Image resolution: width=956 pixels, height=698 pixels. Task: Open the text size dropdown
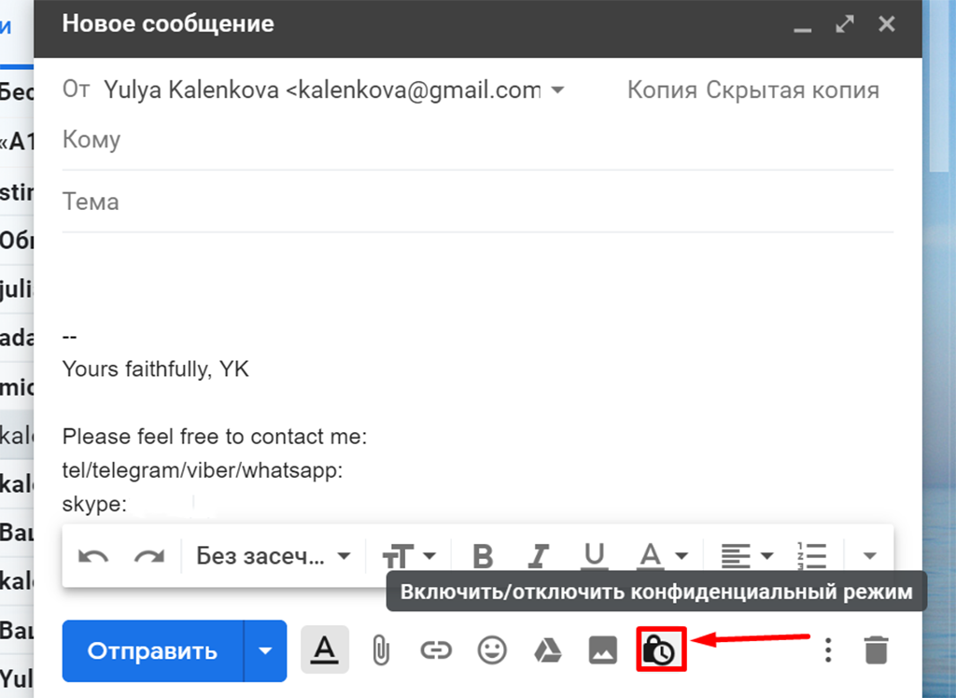click(x=409, y=557)
